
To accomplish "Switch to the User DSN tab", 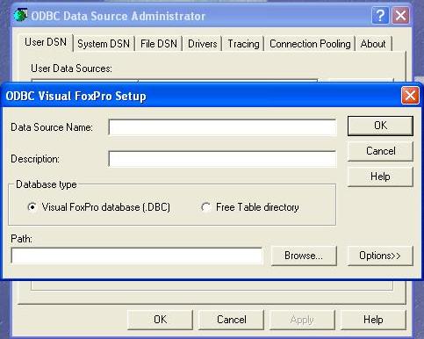I will 46,42.
